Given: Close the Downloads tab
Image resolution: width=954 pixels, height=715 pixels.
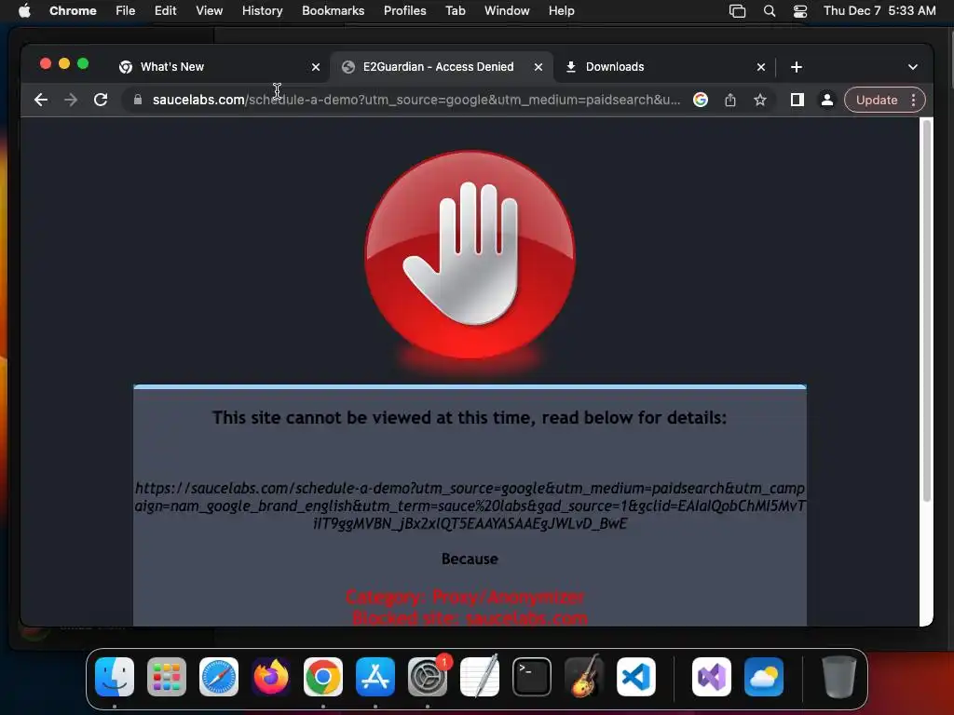Looking at the screenshot, I should click(x=761, y=67).
